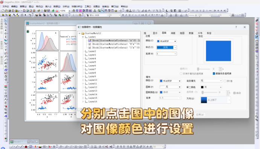Click the Font Color (A) icon in format toolbar
The image size is (260, 149).
click(162, 15)
